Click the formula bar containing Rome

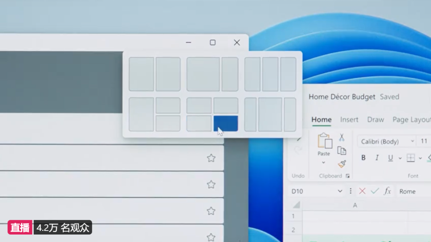click(413, 191)
